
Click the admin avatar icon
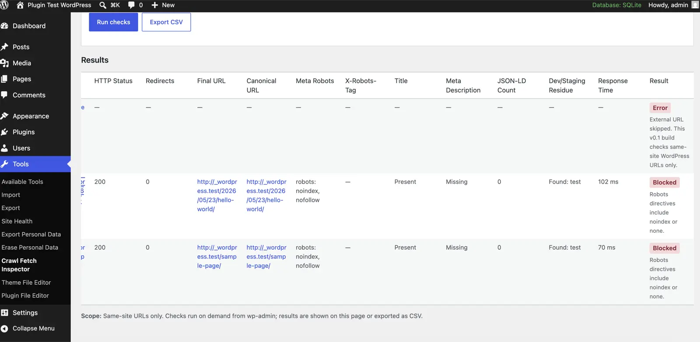tap(695, 5)
